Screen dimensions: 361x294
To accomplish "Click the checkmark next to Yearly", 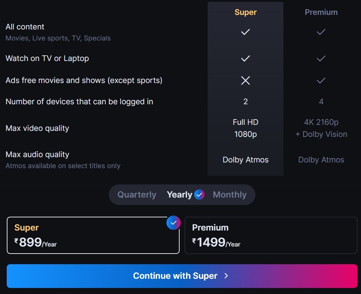I will coord(200,194).
